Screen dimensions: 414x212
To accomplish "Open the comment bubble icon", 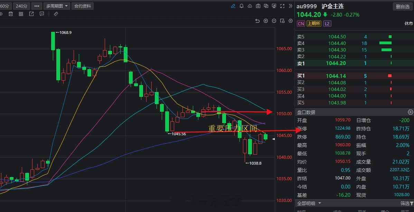I will pyautogui.click(x=42, y=14).
